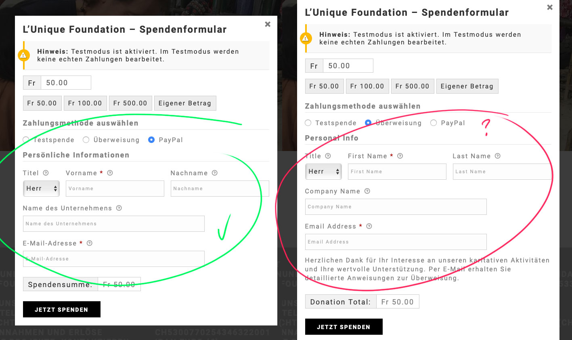Click JETZT SPENDEN button in the left form
Screen dimensions: 572x340
62,309
